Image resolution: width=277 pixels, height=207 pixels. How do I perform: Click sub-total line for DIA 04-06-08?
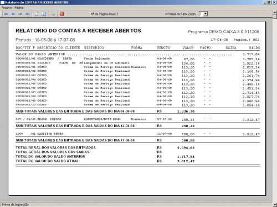[75, 112]
